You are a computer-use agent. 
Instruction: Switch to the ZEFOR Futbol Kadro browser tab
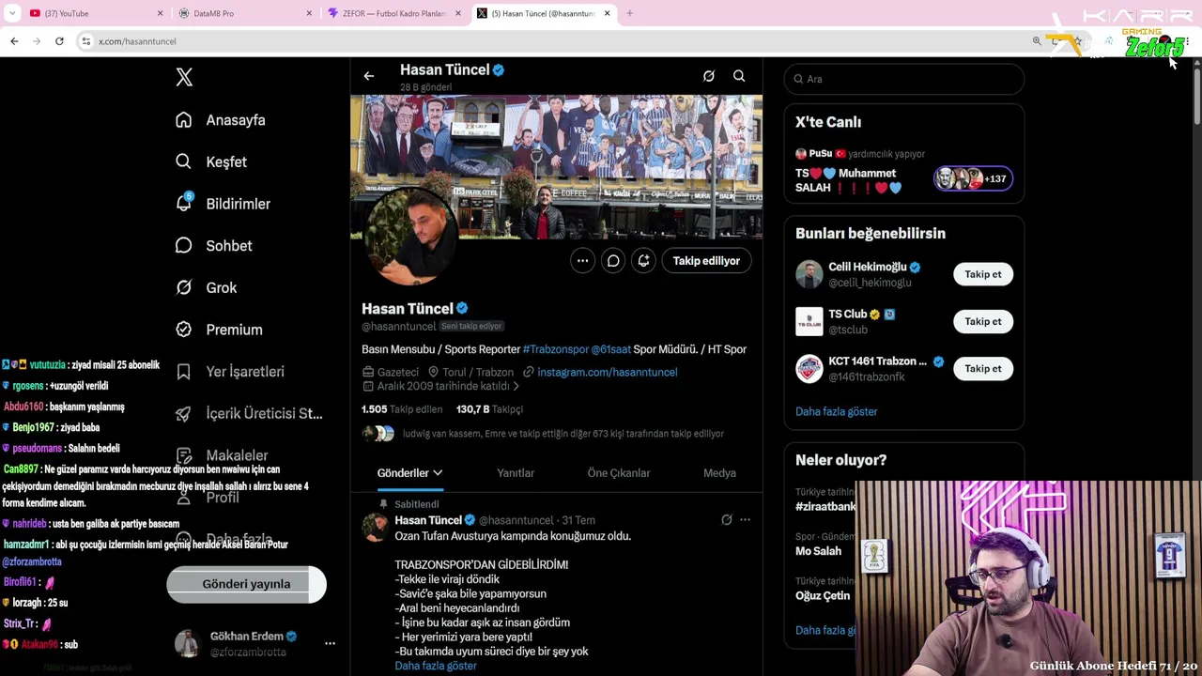pyautogui.click(x=394, y=13)
